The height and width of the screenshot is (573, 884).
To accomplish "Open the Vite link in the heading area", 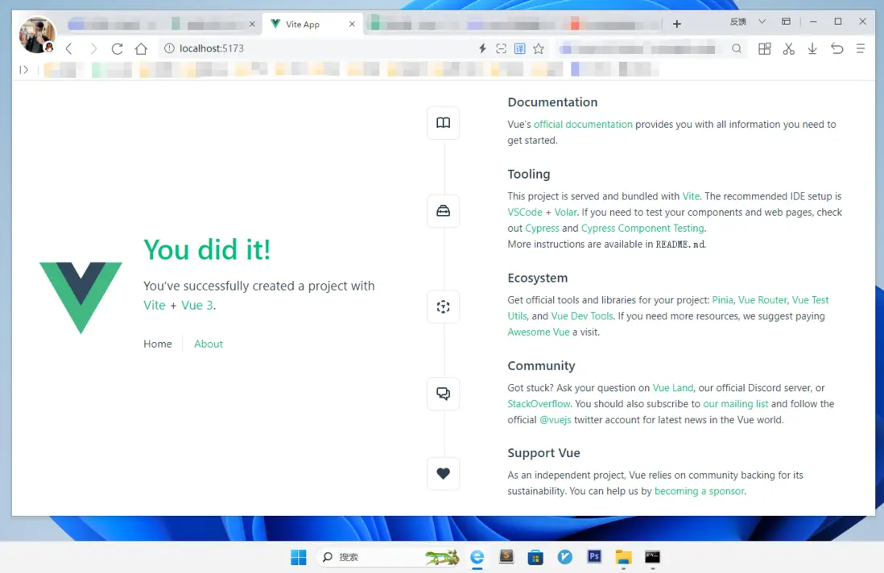I will 155,305.
